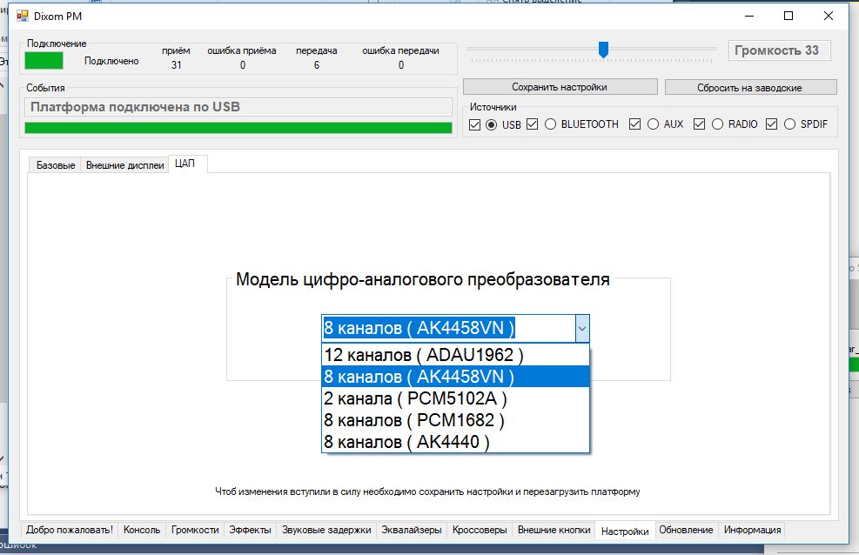This screenshot has height=555, width=859.
Task: Pick 2 канала ( PCM5102A ) from list
Action: coord(415,398)
